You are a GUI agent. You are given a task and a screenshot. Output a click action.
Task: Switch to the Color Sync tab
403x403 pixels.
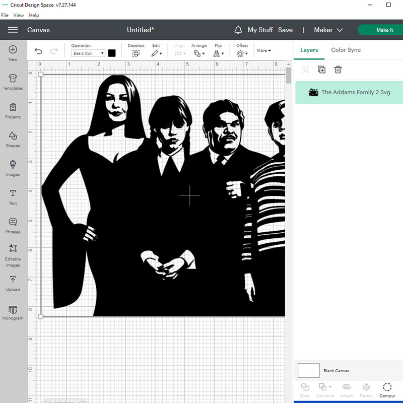[x=346, y=50]
